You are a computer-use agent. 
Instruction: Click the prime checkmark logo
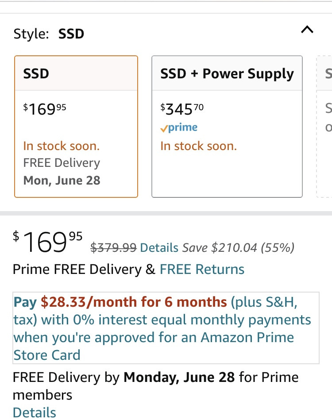click(179, 127)
